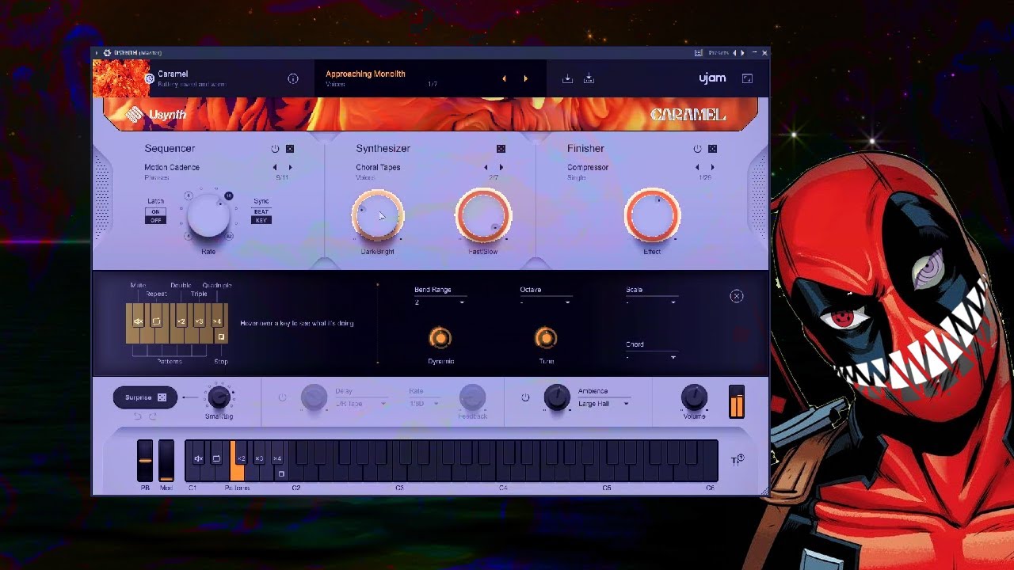The width and height of the screenshot is (1014, 570).
Task: Toggle the Sequencer power button
Action: (275, 149)
